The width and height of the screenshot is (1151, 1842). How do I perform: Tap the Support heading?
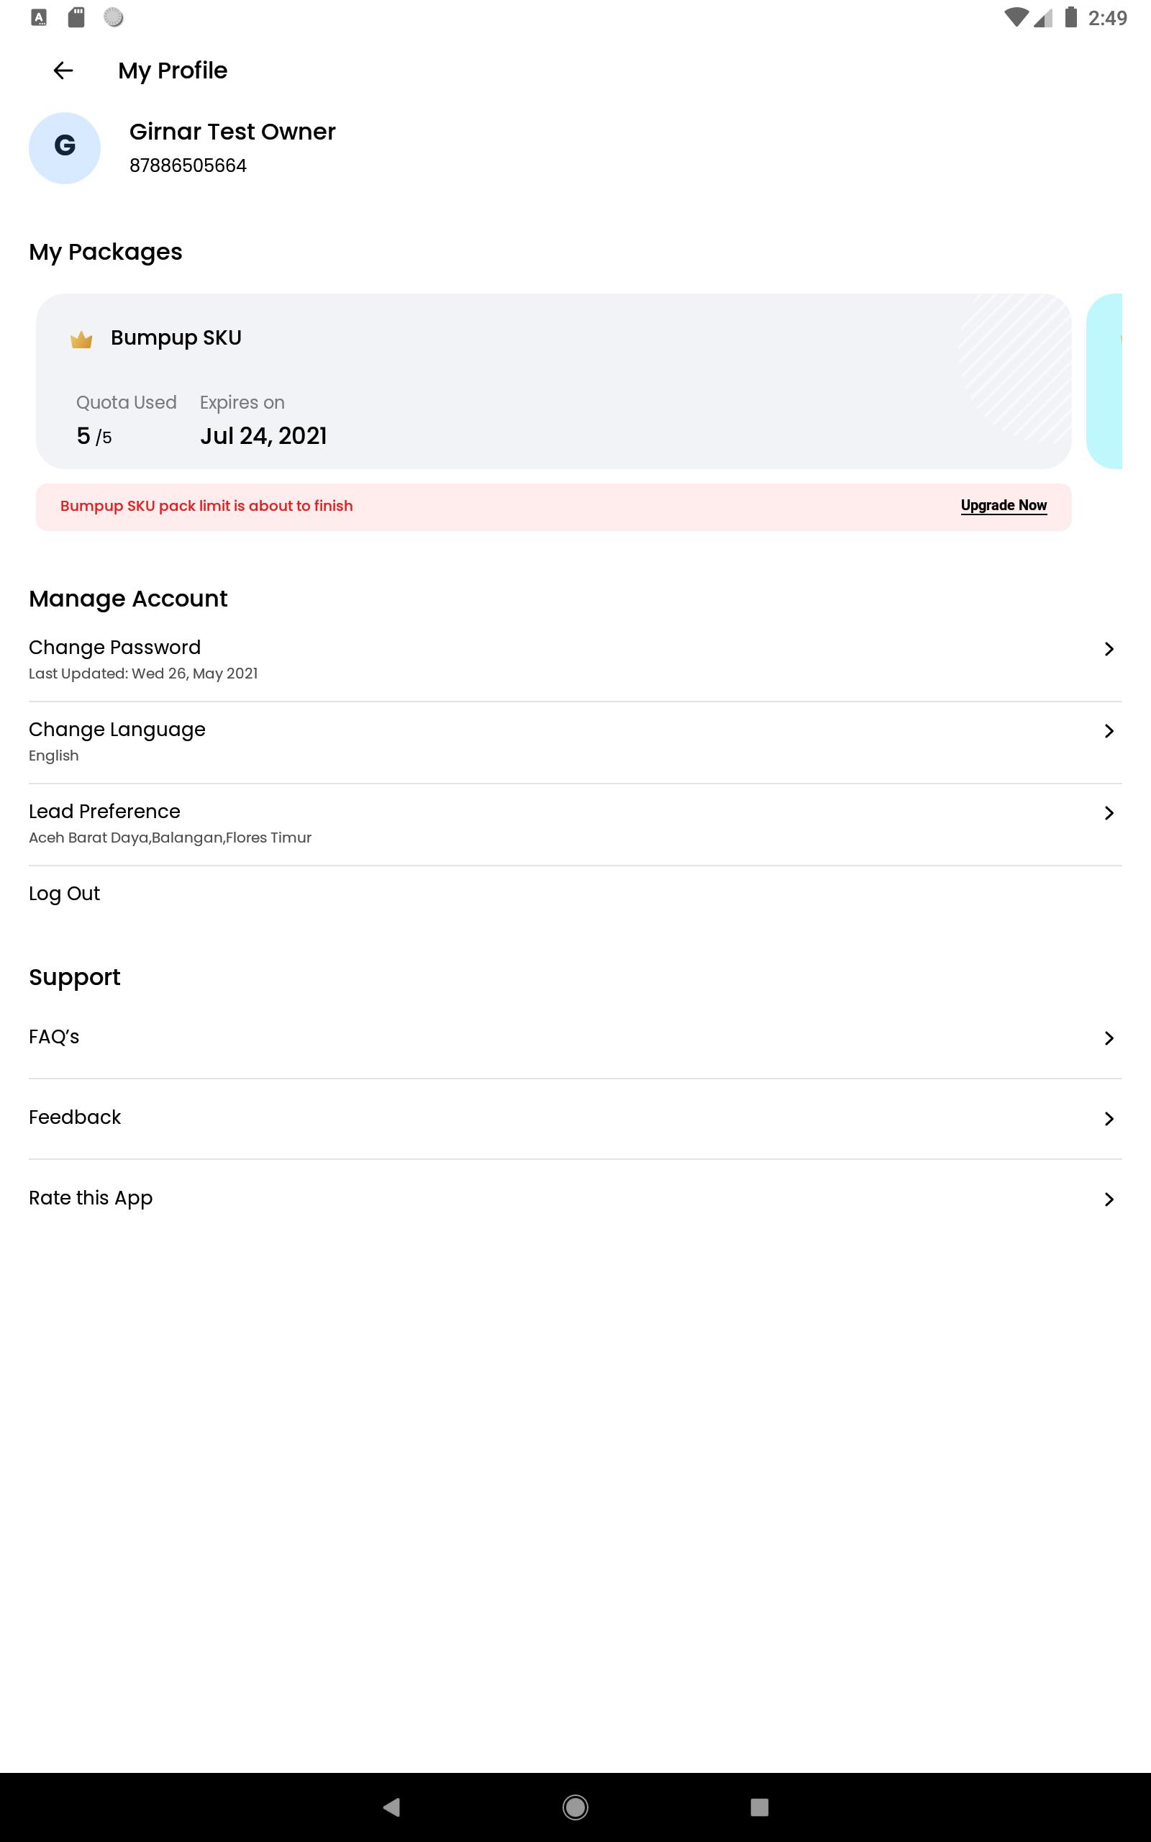pos(75,977)
